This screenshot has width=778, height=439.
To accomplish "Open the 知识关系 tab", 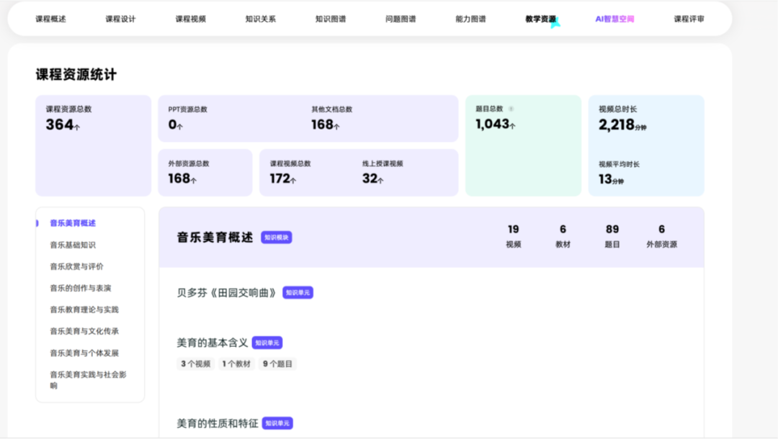I will pyautogui.click(x=260, y=19).
